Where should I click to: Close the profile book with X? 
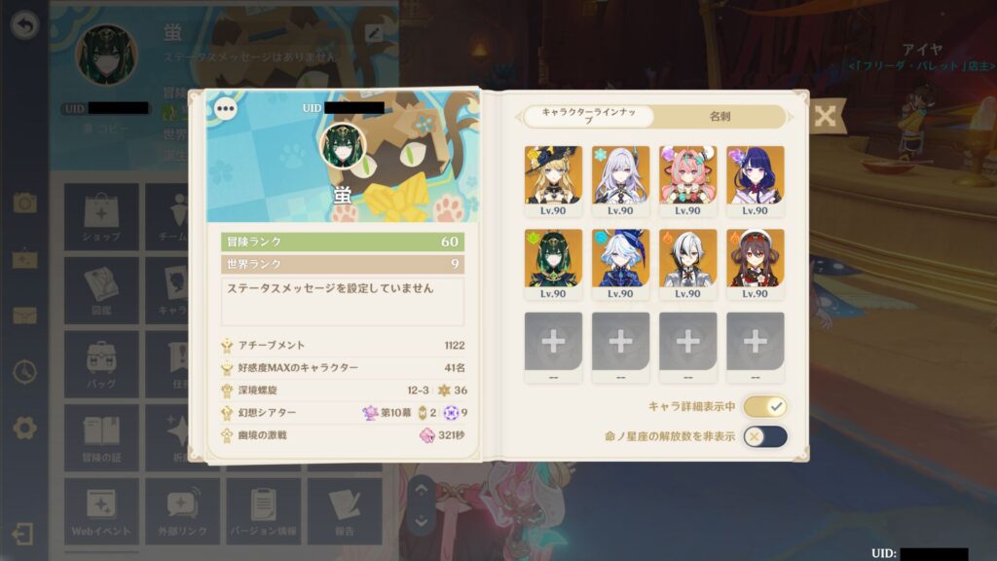[x=826, y=116]
